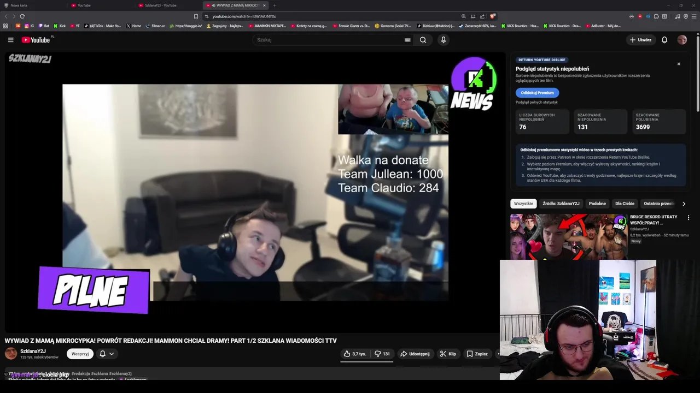This screenshot has width=700, height=393.
Task: Open the on-screen keyboard in the search box
Action: pos(407,40)
